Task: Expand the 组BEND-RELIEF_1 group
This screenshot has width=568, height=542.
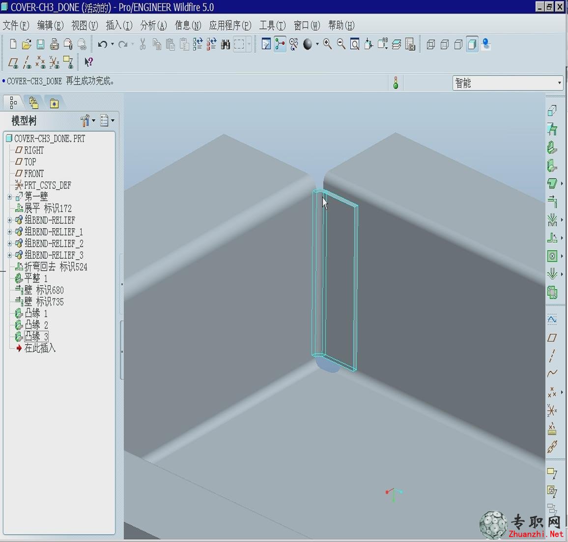Action: click(x=9, y=232)
